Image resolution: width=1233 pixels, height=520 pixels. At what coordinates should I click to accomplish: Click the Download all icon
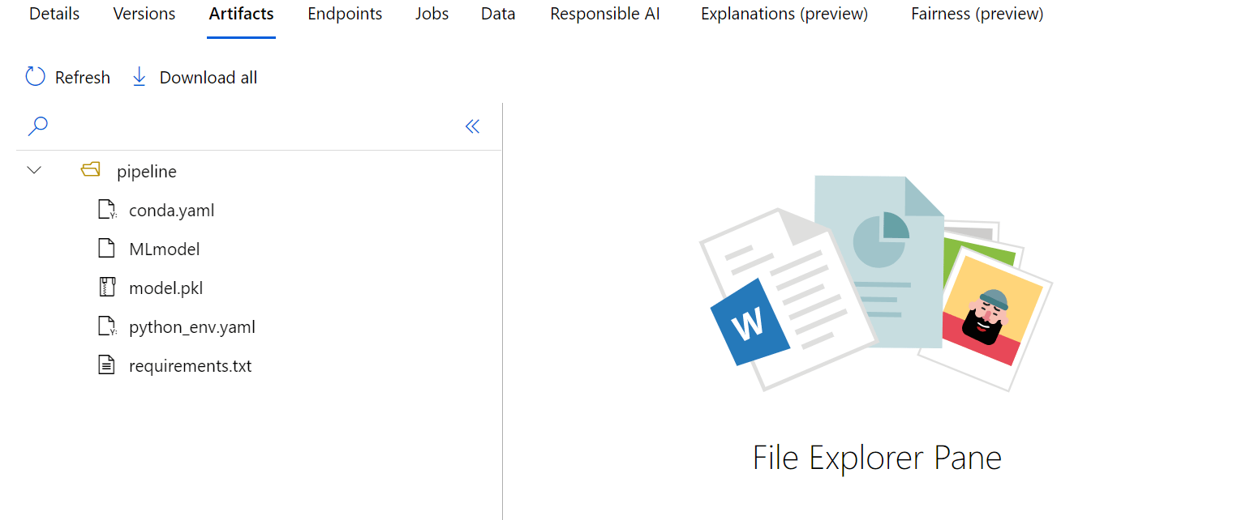tap(139, 75)
